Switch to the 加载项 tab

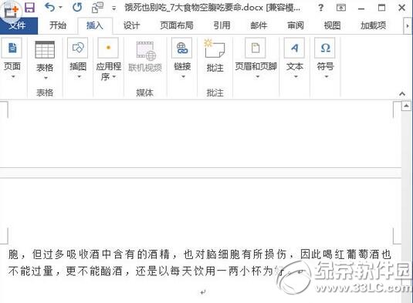point(373,25)
